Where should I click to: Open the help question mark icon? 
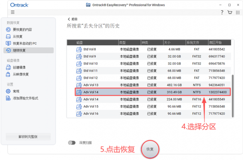pyautogui.click(x=222, y=12)
